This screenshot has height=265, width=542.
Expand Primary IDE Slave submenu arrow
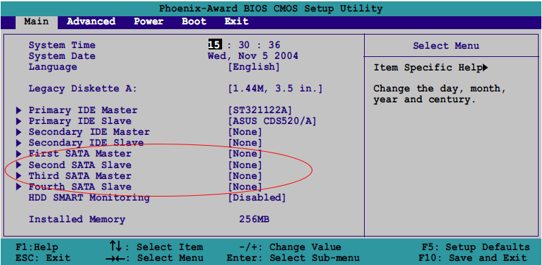click(19, 121)
